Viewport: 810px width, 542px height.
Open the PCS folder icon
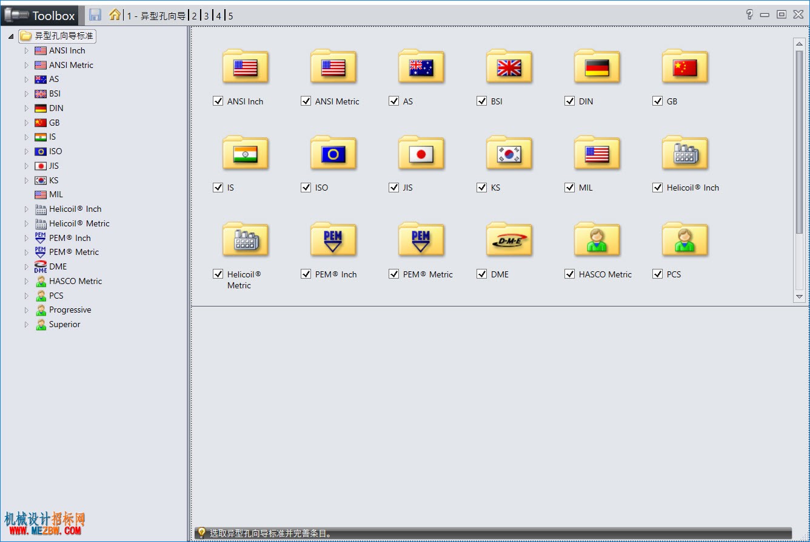point(685,240)
